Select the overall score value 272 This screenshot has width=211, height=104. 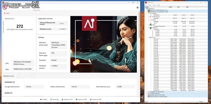[x=20, y=26]
